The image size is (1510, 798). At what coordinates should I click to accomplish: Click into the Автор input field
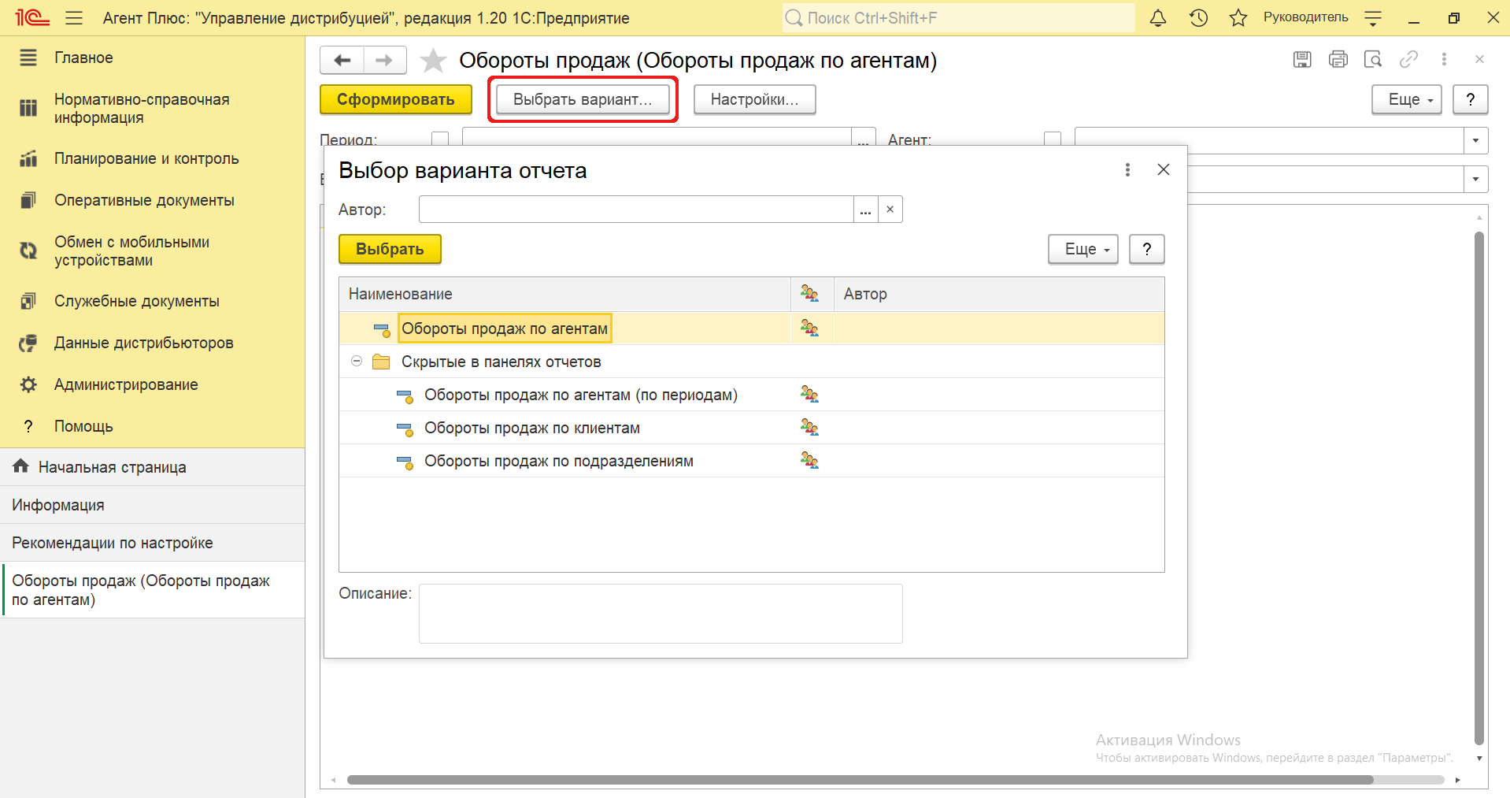(636, 210)
